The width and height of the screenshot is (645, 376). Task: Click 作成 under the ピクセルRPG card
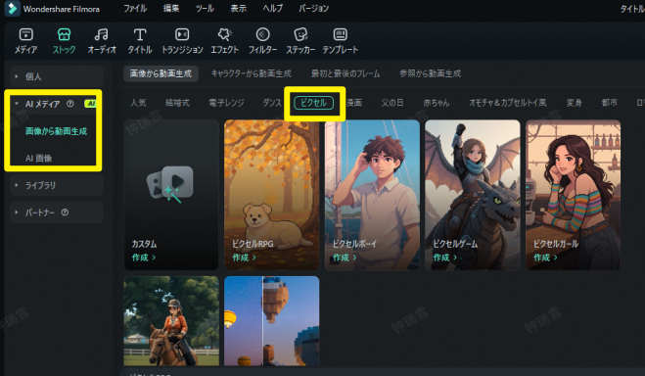(244, 258)
